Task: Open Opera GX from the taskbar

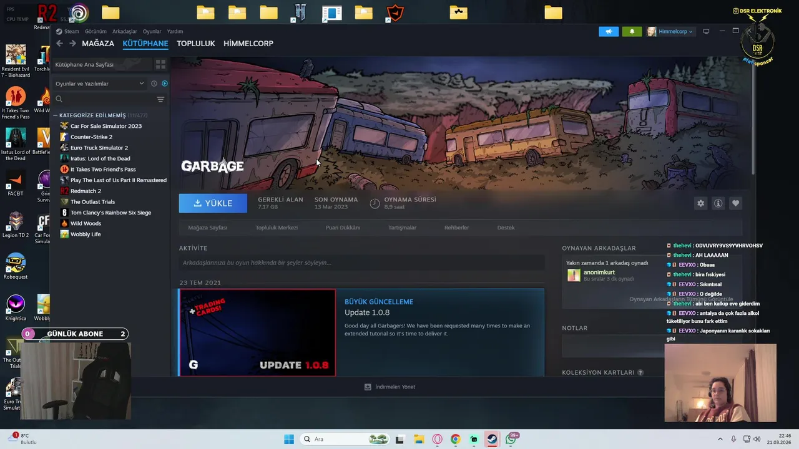Action: click(437, 439)
